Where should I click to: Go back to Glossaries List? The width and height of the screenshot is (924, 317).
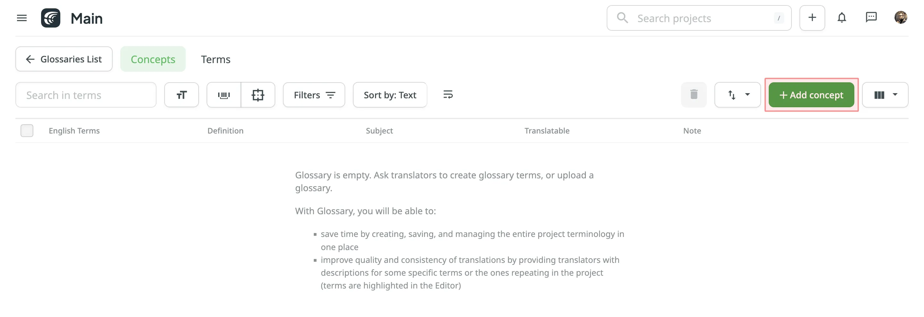(x=64, y=59)
